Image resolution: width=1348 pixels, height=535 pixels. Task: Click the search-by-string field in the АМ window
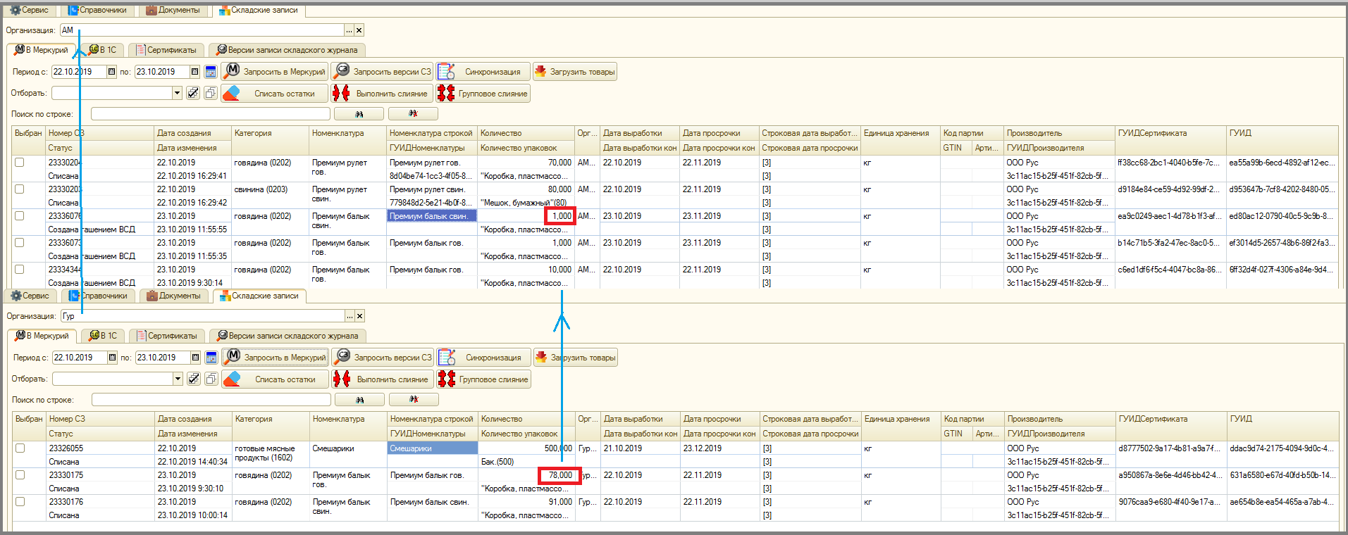pos(211,114)
